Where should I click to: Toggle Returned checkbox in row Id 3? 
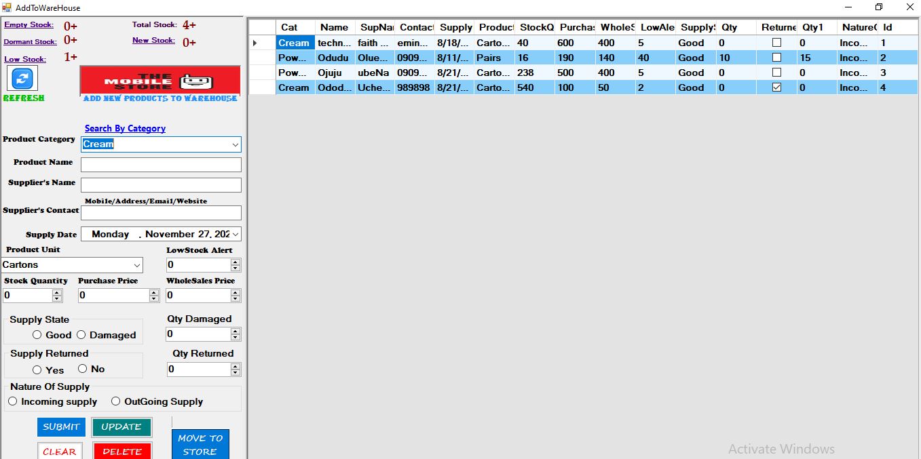pyautogui.click(x=777, y=73)
